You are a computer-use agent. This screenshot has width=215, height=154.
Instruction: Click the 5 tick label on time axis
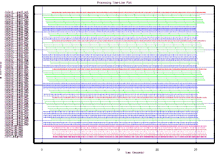[80, 150]
